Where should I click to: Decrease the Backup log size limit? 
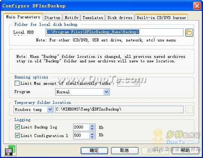(92, 129)
